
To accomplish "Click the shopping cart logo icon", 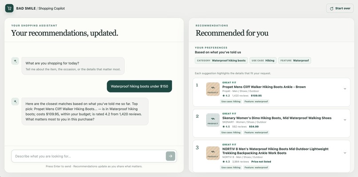I will tap(9, 8).
